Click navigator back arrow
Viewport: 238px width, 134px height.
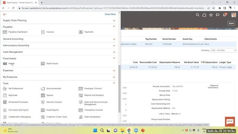click(5, 15)
